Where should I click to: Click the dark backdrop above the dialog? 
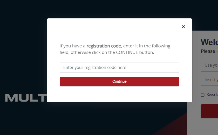109,9
